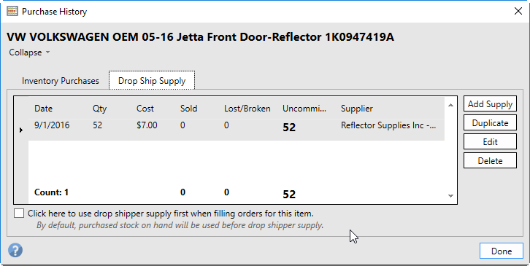Screen dimensions: 530x266
Task: Click the Supplier column header
Action: pyautogui.click(x=356, y=109)
